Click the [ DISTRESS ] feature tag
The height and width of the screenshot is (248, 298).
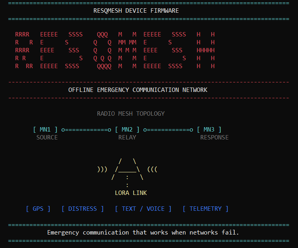click(x=83, y=209)
